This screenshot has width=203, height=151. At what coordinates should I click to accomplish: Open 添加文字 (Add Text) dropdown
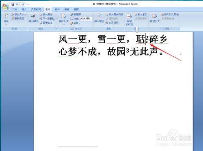pyautogui.click(x=18, y=15)
